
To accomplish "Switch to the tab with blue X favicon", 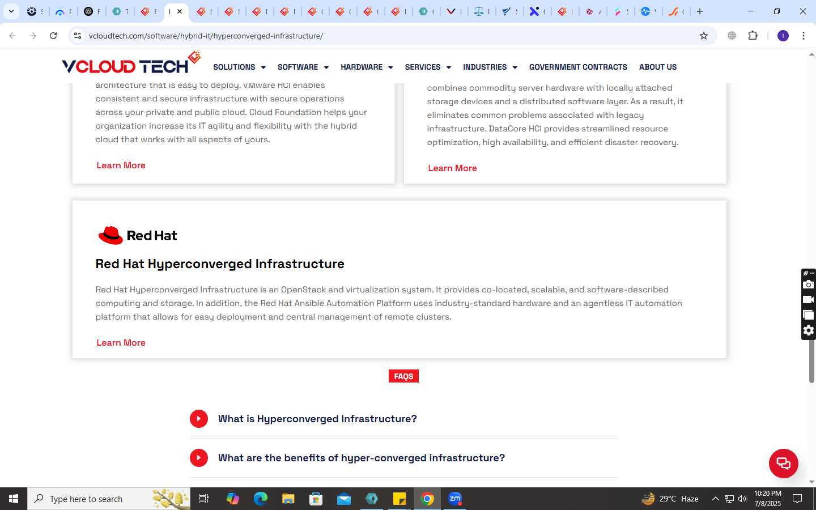I will (534, 11).
